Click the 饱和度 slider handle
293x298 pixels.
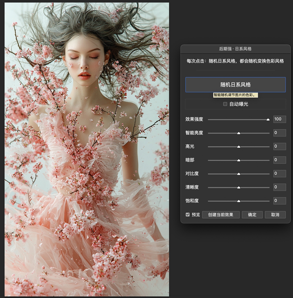(239, 201)
